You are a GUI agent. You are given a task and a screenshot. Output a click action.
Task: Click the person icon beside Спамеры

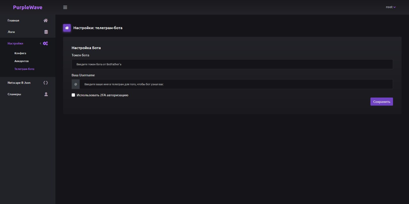tap(46, 94)
